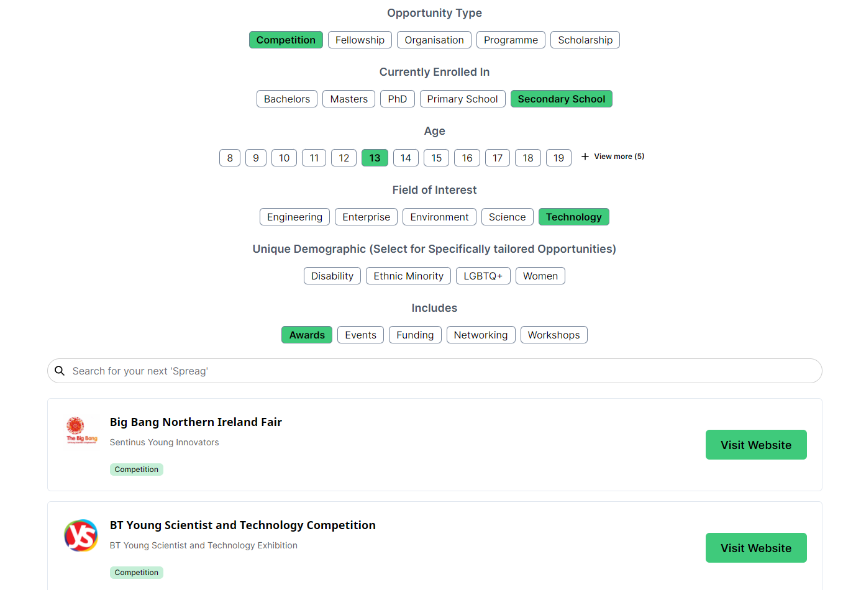Click Sentinus Young Innovators organiser text

(164, 442)
